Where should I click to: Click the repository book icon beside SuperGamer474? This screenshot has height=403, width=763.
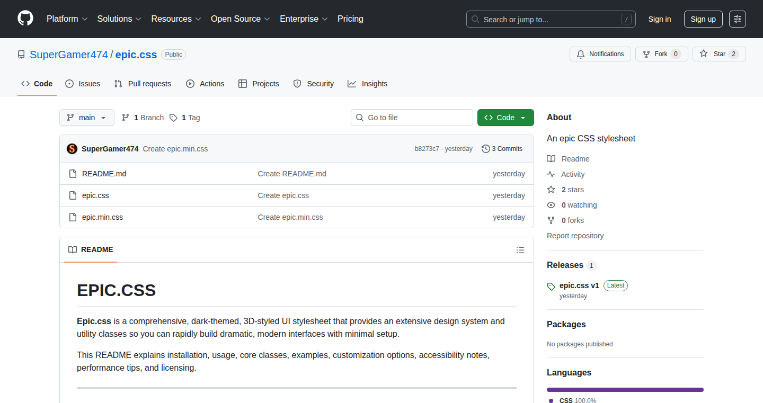21,55
